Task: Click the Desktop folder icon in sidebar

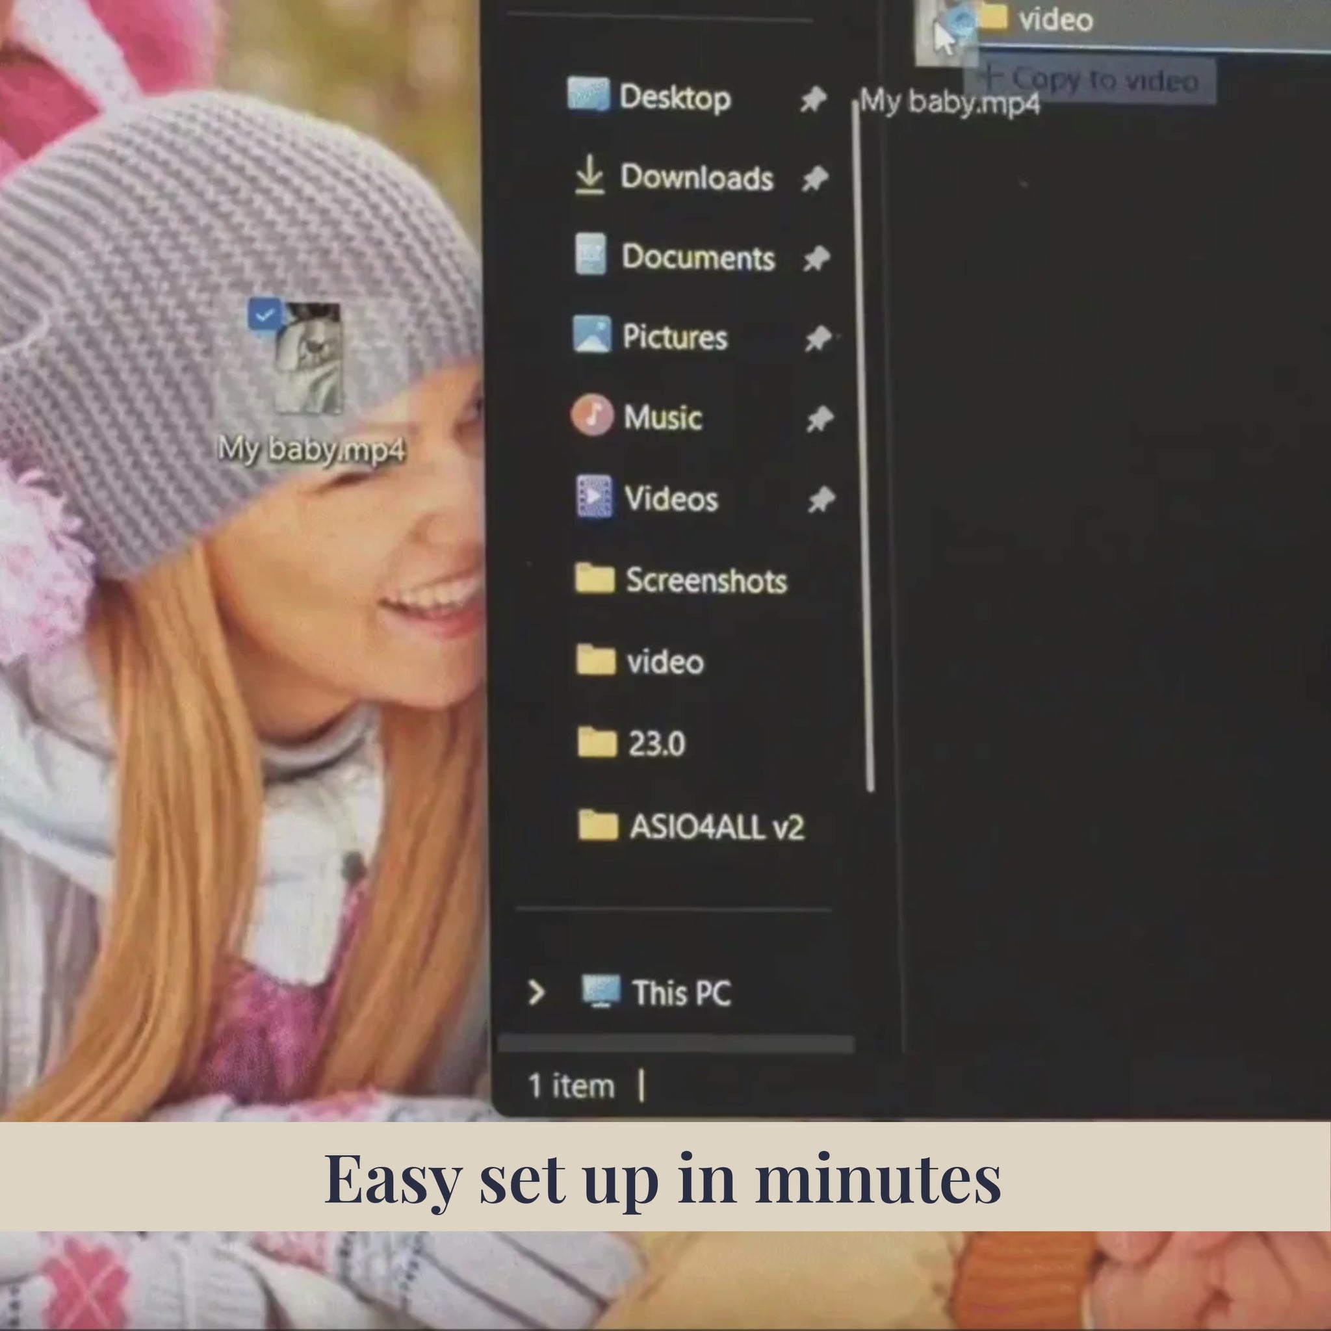Action: point(588,94)
